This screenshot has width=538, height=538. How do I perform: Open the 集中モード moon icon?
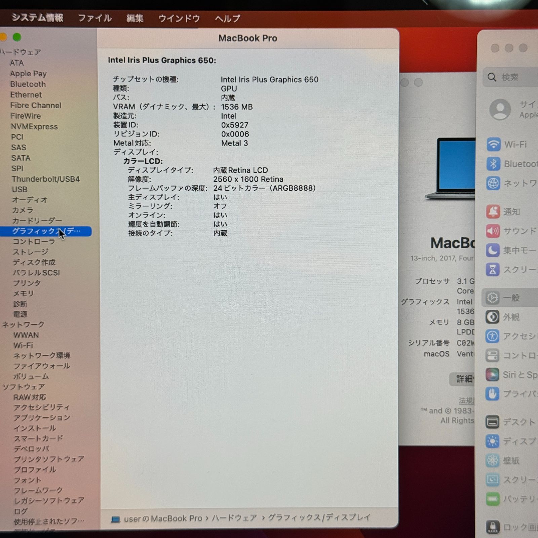tap(493, 250)
